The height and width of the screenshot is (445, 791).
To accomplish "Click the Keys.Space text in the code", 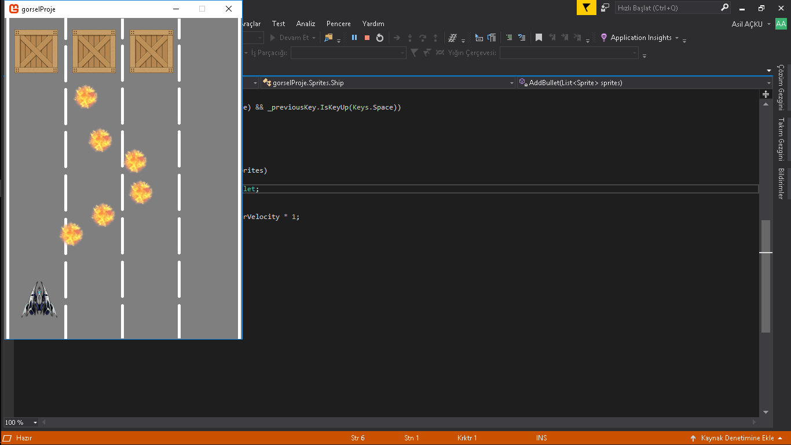I will click(373, 108).
